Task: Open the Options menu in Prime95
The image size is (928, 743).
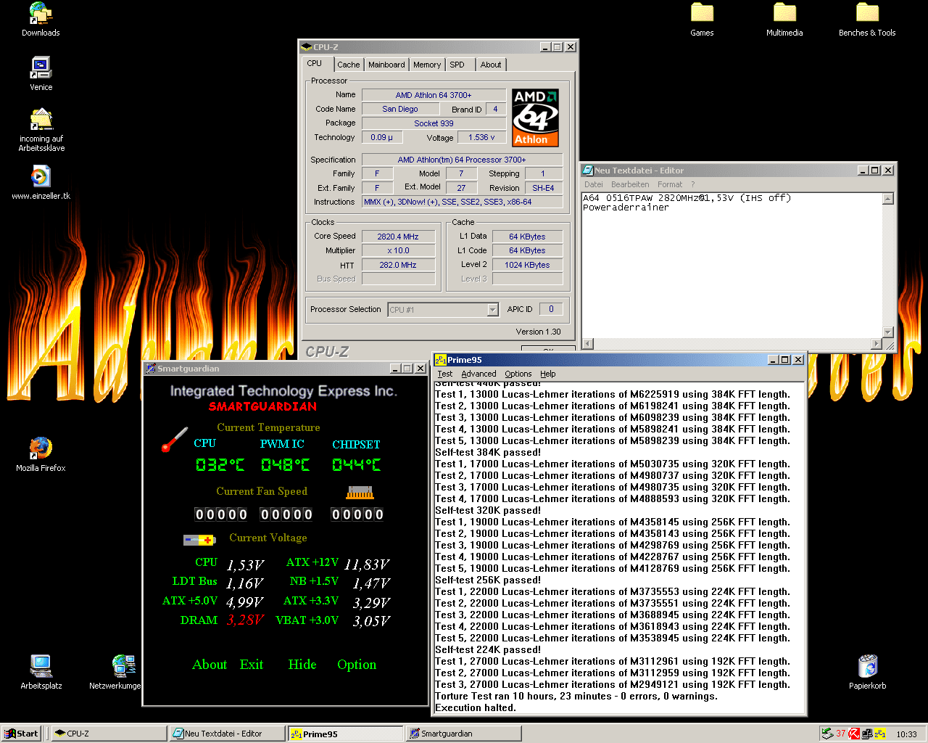Action: click(518, 374)
